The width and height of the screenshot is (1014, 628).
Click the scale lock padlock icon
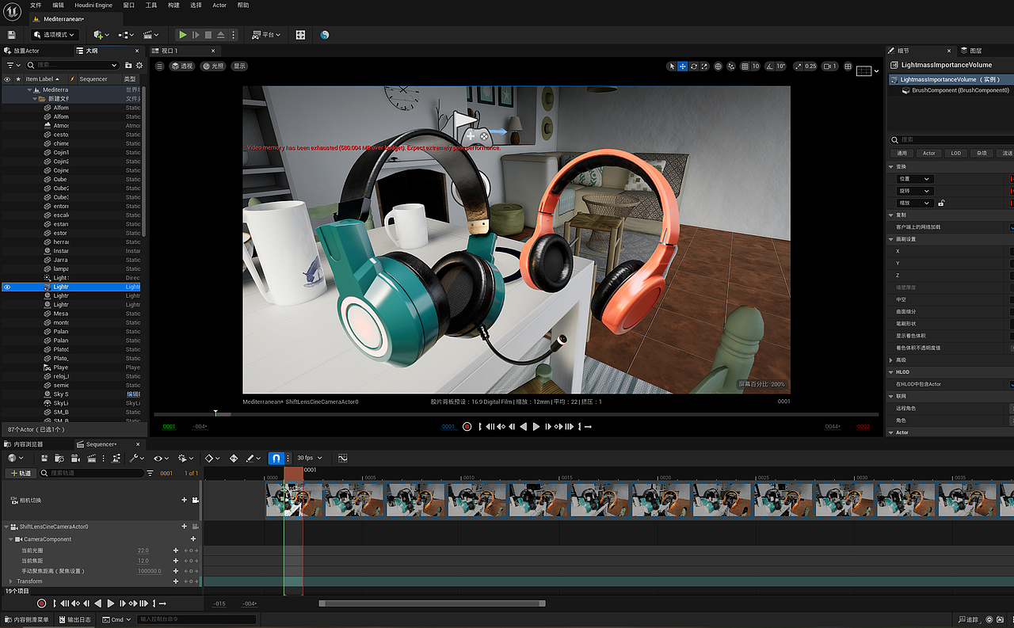coord(941,203)
